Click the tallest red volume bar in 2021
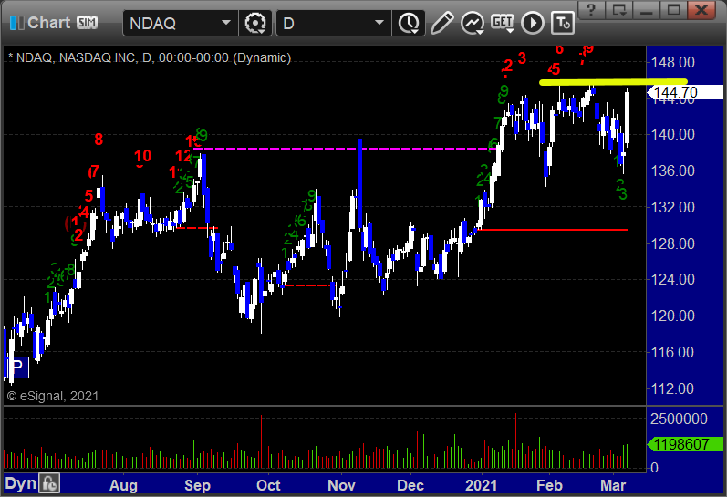 click(515, 440)
